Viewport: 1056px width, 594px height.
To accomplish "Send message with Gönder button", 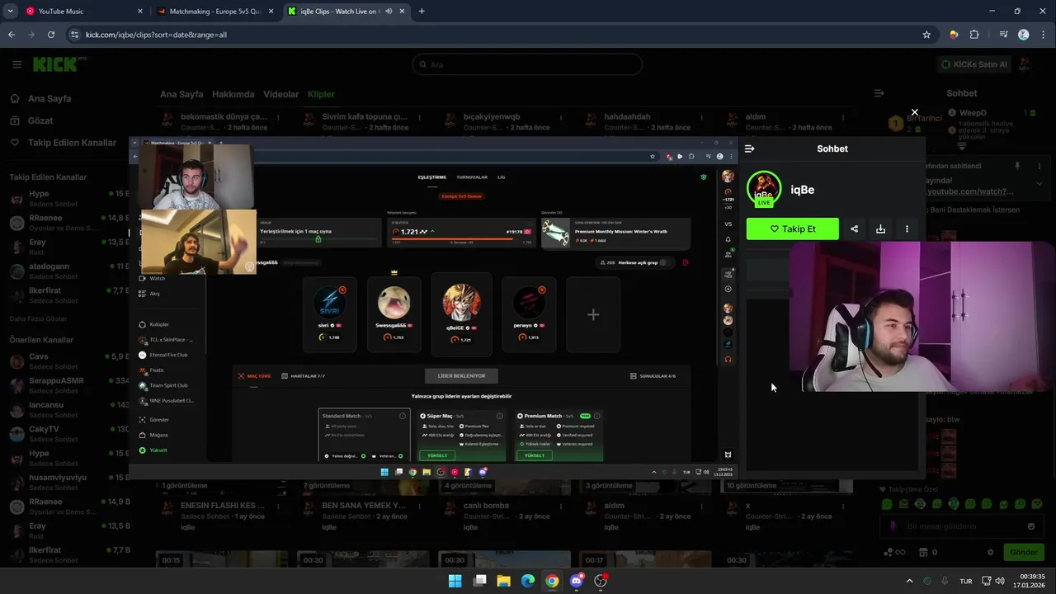I will pyautogui.click(x=1024, y=552).
